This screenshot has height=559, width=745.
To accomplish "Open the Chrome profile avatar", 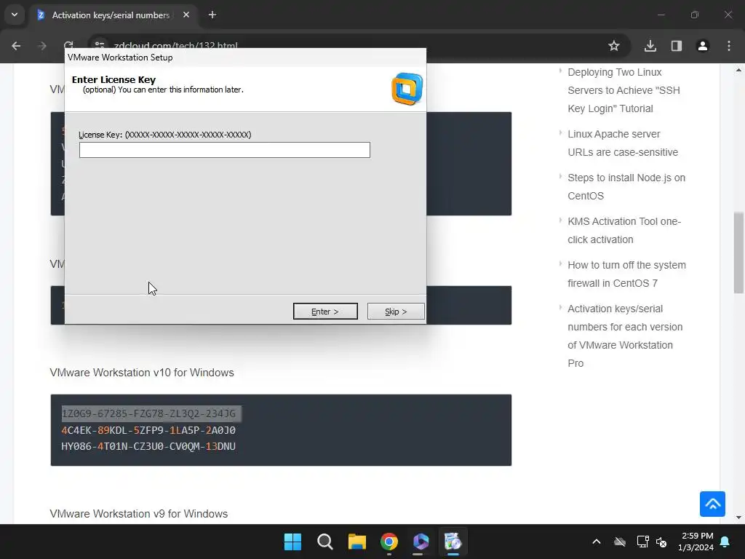I will 703,46.
